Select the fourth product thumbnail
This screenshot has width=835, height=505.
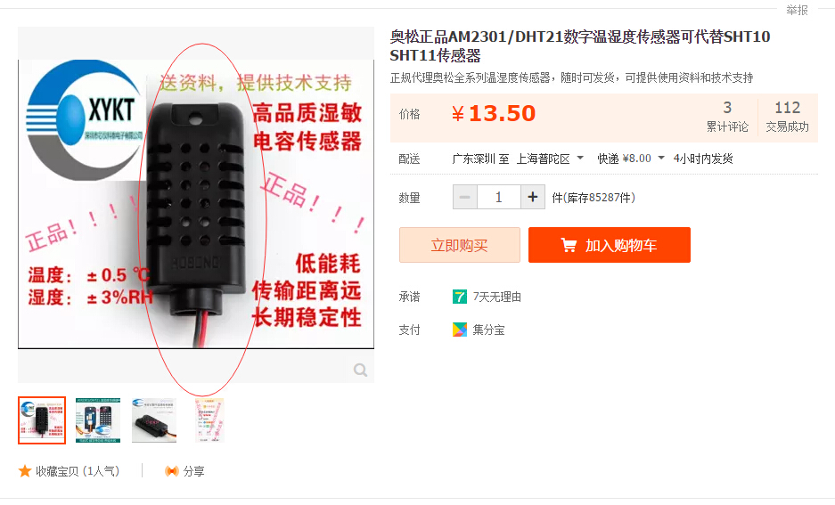pyautogui.click(x=209, y=420)
